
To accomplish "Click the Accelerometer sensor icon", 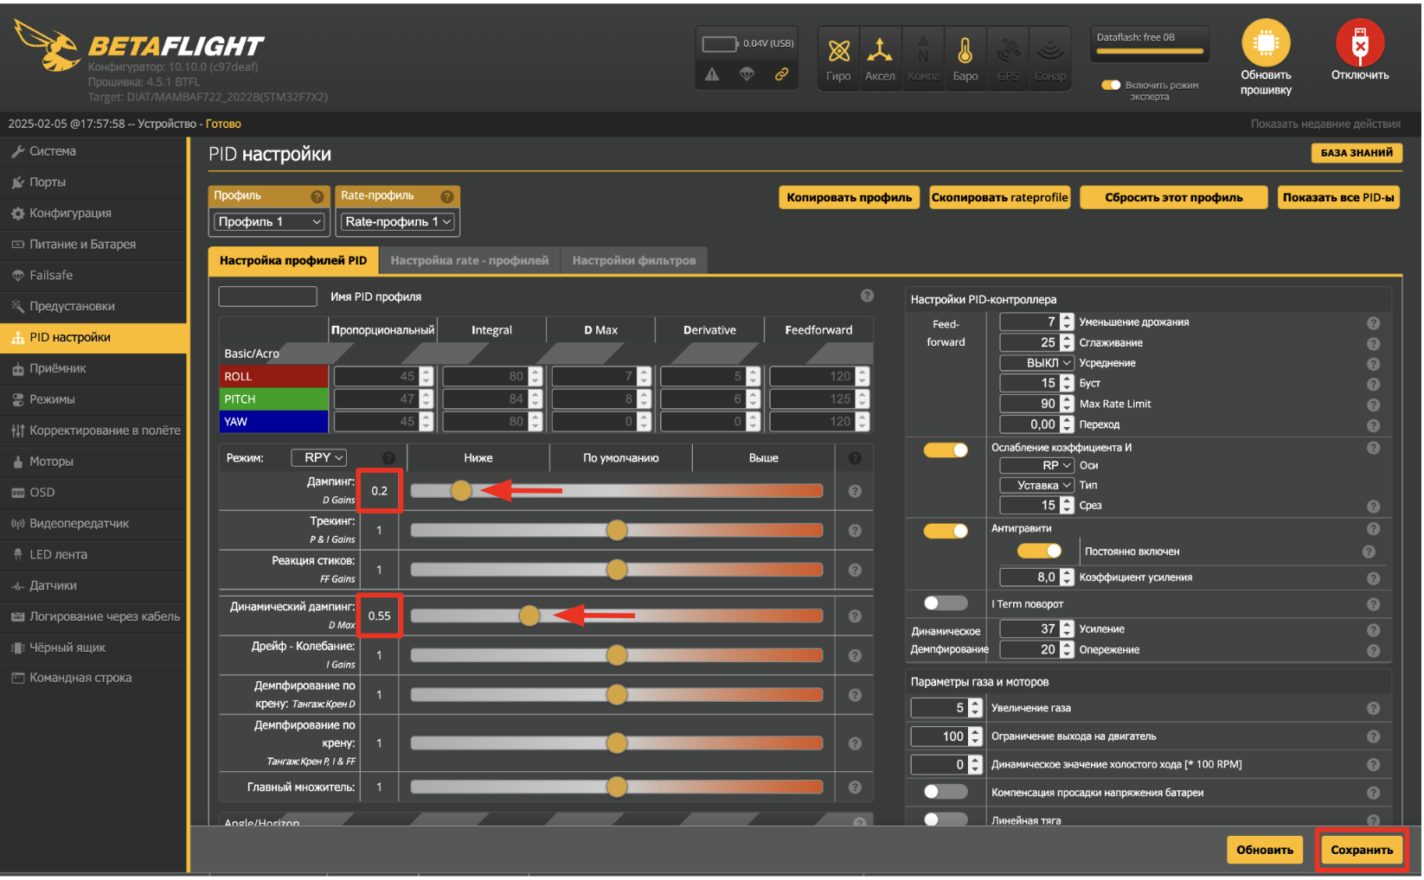I will point(880,52).
